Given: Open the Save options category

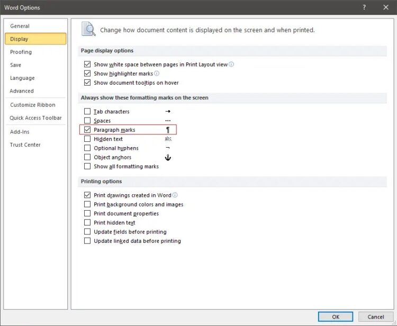Looking at the screenshot, I should (35, 65).
